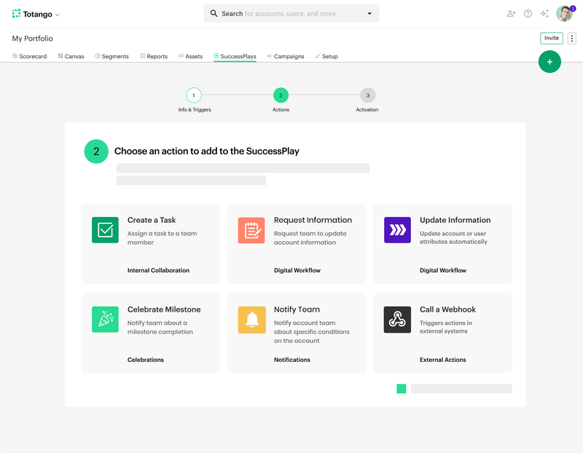Select the Call a Webhook icon
Image resolution: width=583 pixels, height=453 pixels.
coord(397,319)
